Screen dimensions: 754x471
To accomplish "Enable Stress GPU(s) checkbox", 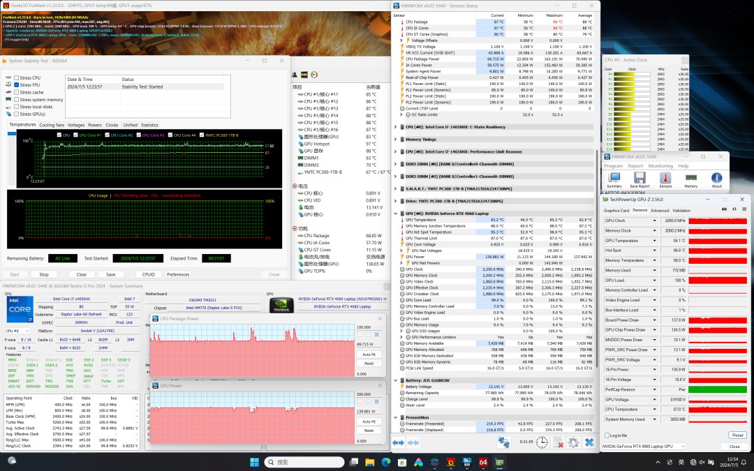I will (x=16, y=114).
